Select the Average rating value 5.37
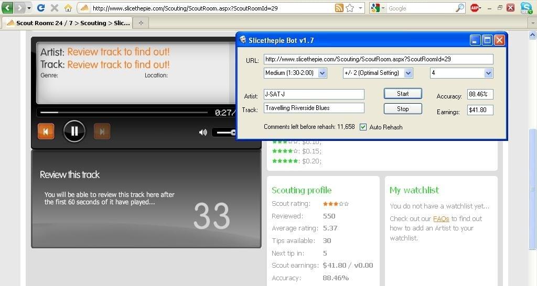Viewport: 537px width, 286px height. pos(330,228)
